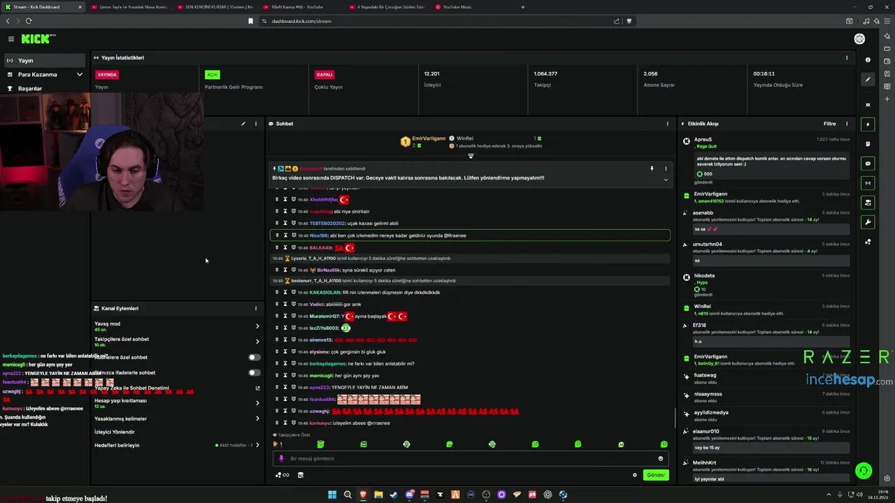Collapse the pinned message chevron

click(666, 180)
